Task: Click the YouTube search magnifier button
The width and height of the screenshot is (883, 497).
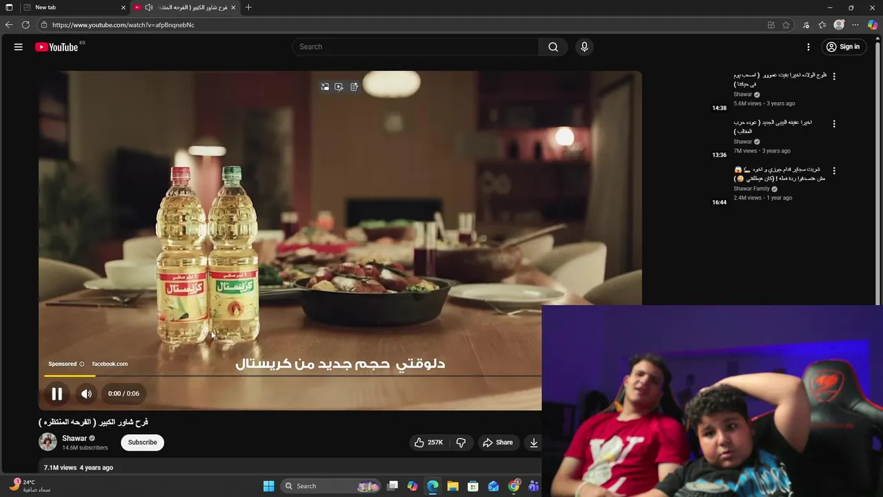Action: pyautogui.click(x=553, y=47)
